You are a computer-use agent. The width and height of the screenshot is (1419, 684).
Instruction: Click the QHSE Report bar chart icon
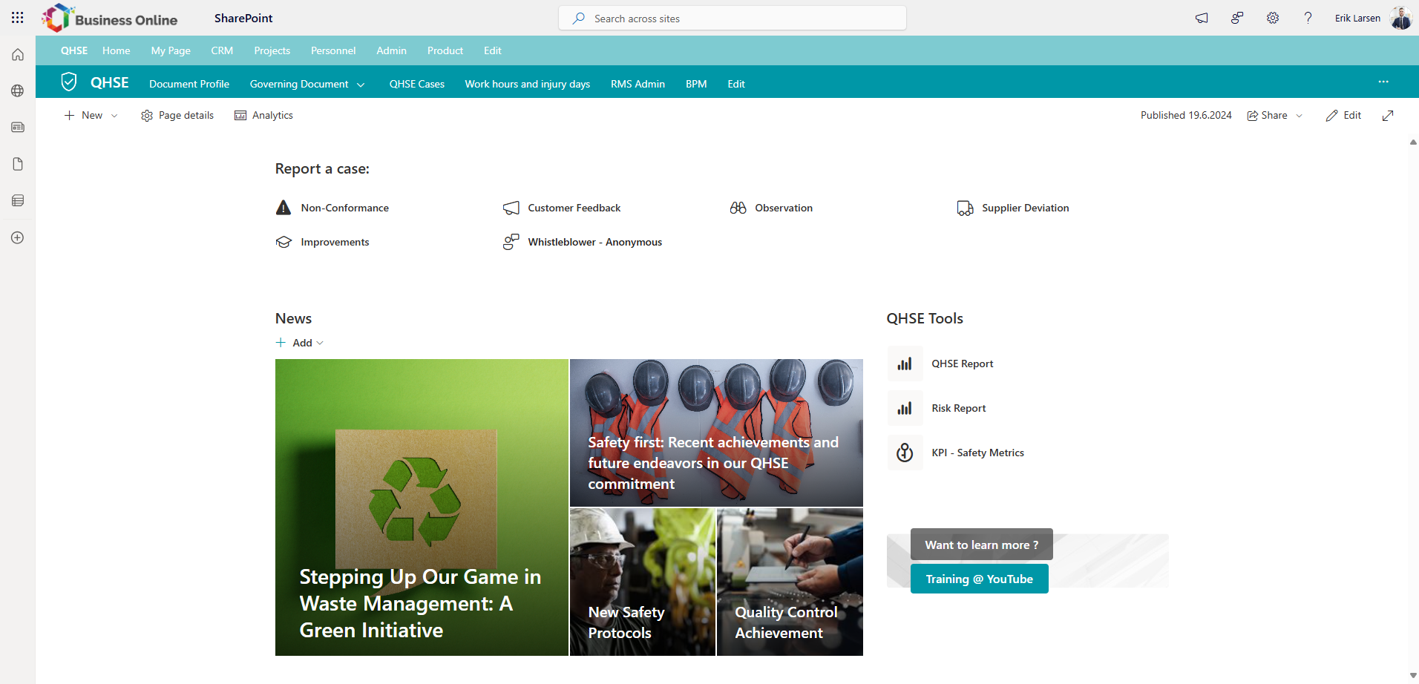click(x=905, y=364)
